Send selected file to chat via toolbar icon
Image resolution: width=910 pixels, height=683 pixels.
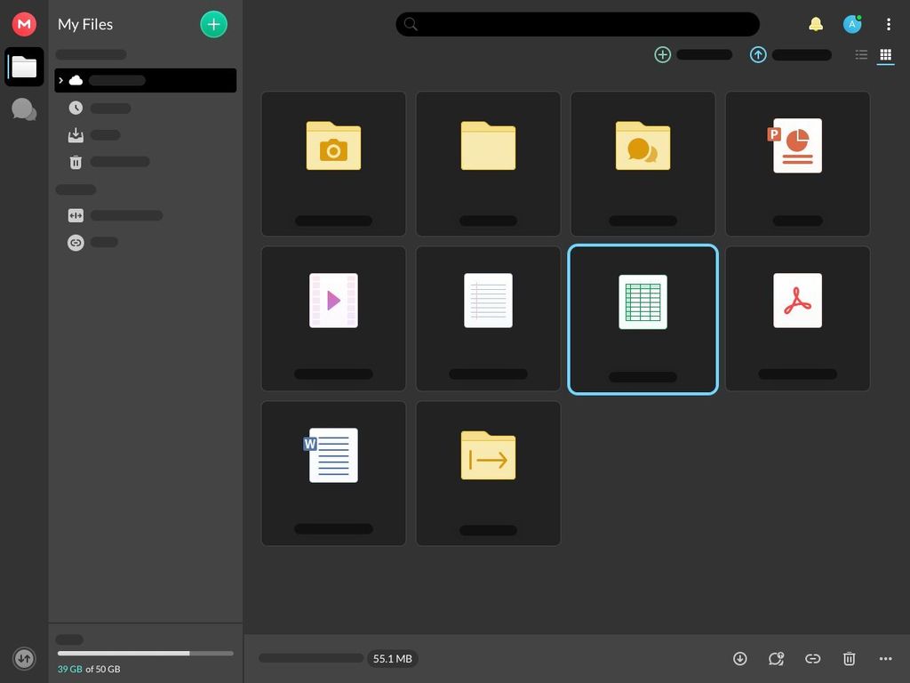pyautogui.click(x=776, y=659)
